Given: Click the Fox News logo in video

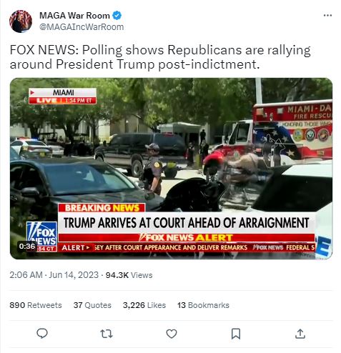Looking at the screenshot, I should pos(41,234).
